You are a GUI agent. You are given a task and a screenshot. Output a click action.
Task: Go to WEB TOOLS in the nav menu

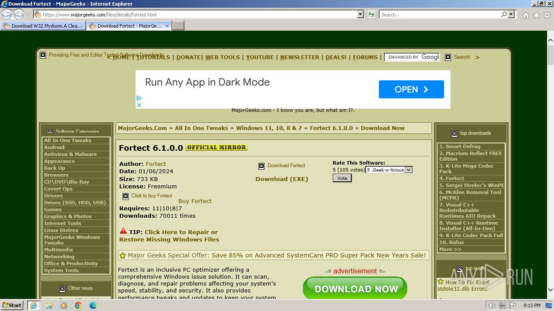point(222,57)
